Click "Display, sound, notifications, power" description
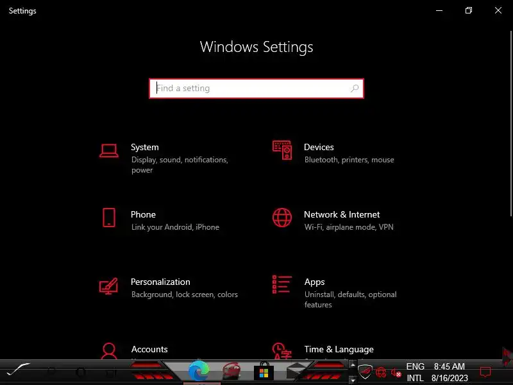Image resolution: width=513 pixels, height=385 pixels. point(180,165)
